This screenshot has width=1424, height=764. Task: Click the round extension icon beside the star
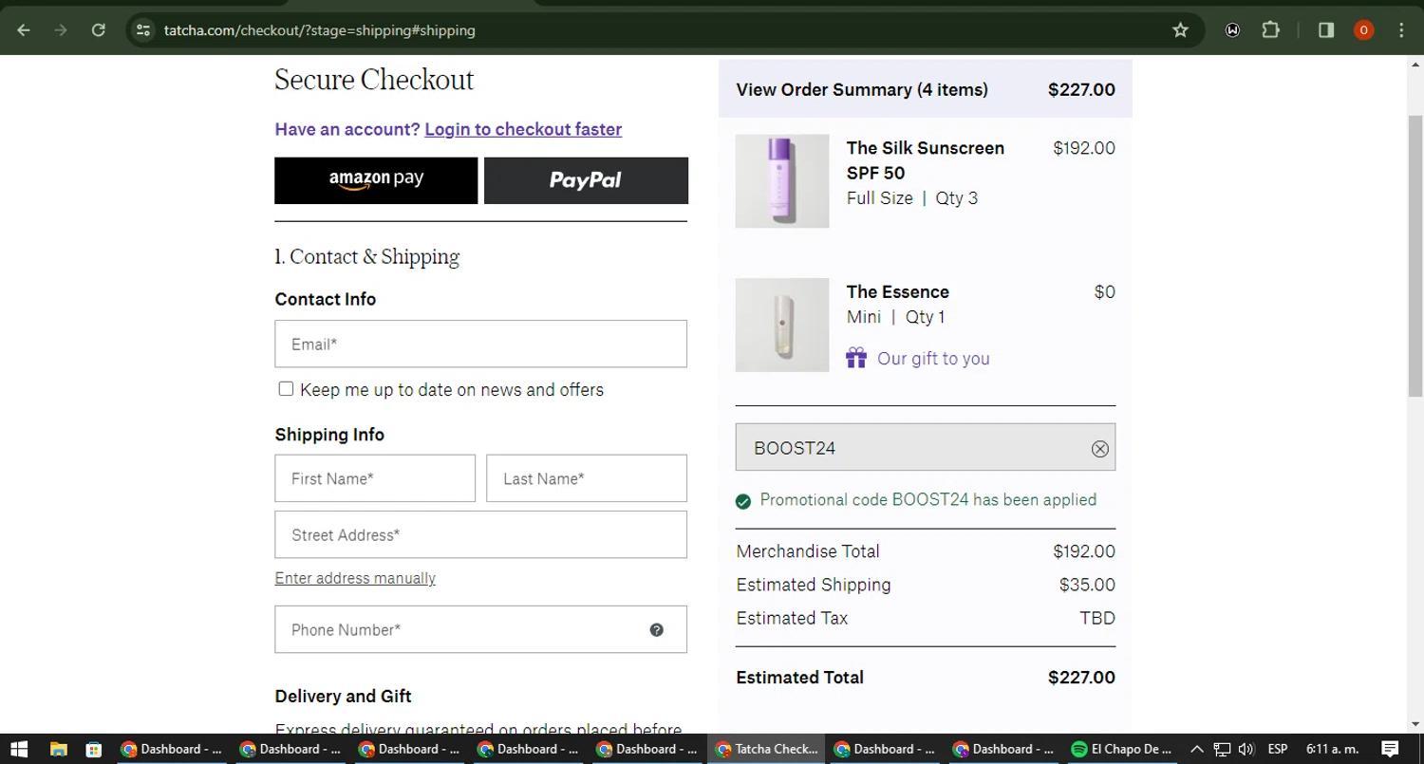1232,30
